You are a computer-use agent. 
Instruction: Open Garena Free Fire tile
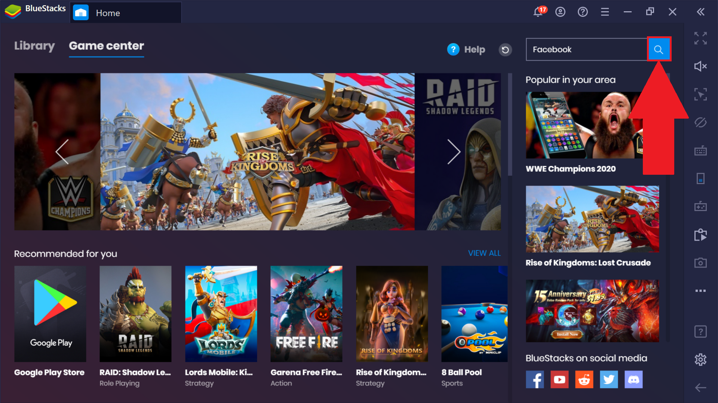click(306, 314)
